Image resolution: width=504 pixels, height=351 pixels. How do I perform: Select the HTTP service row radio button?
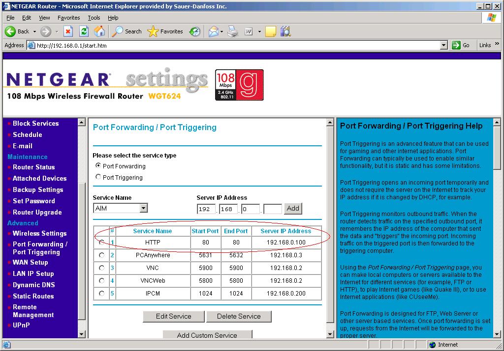coord(101,243)
